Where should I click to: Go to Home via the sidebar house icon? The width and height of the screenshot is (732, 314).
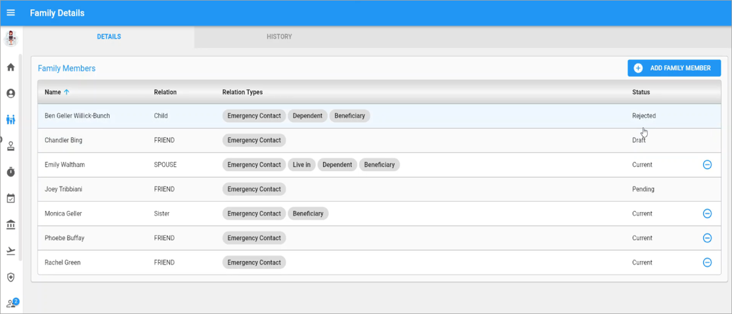11,67
